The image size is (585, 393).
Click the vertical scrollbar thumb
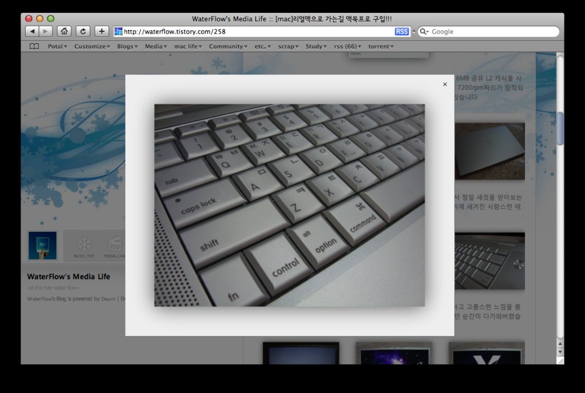coord(560,129)
